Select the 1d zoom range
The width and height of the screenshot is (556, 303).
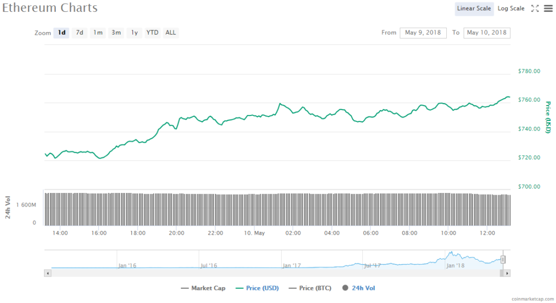tap(62, 33)
